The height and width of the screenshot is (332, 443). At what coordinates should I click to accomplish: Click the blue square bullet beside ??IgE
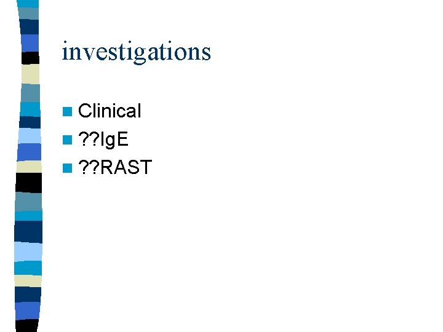coord(67,140)
